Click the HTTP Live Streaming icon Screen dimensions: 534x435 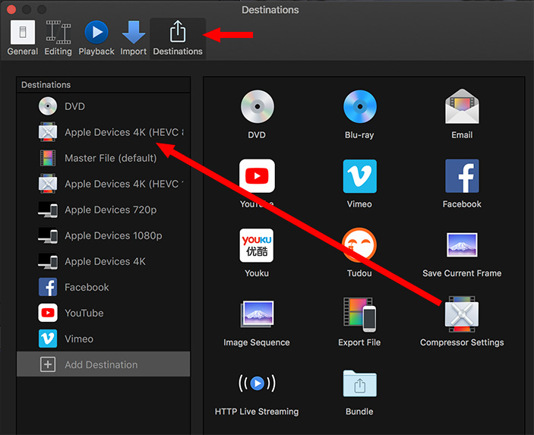[257, 383]
